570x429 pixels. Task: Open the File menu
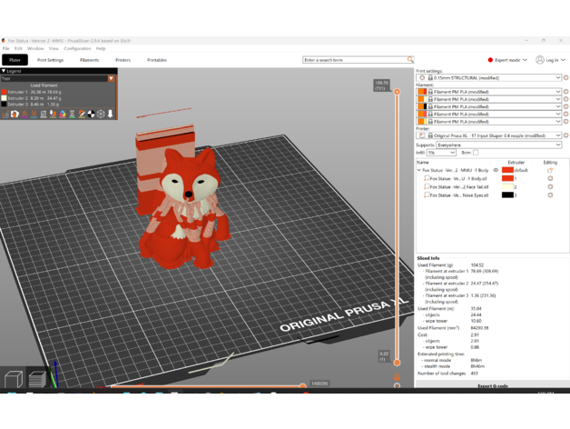click(x=5, y=48)
